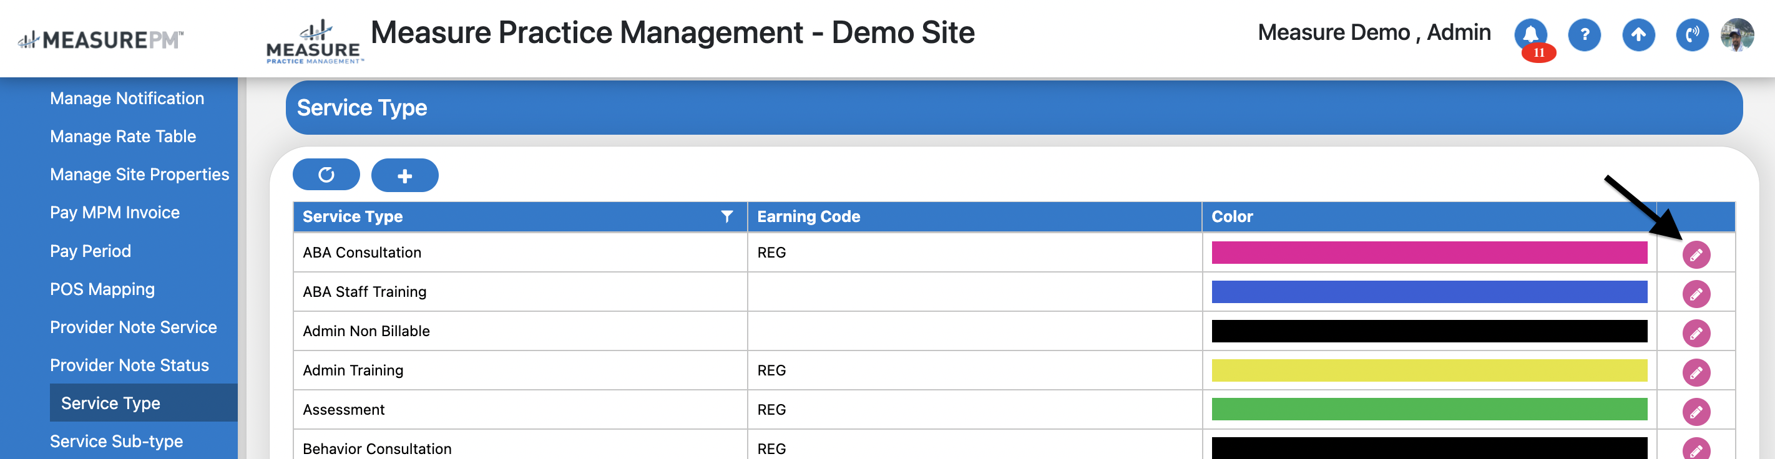
Task: Edit the ABA Staff Training row
Action: pos(1696,294)
